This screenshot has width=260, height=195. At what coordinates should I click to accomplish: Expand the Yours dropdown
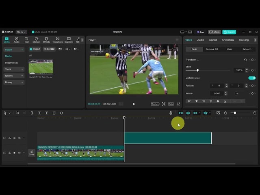point(14,69)
